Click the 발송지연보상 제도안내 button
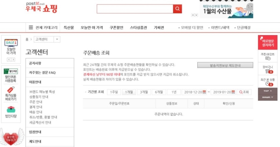 225,65
